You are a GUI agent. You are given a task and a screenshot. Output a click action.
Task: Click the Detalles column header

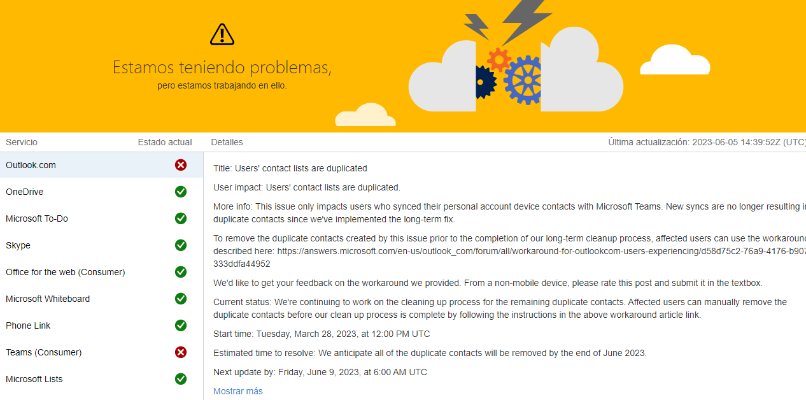(x=227, y=142)
